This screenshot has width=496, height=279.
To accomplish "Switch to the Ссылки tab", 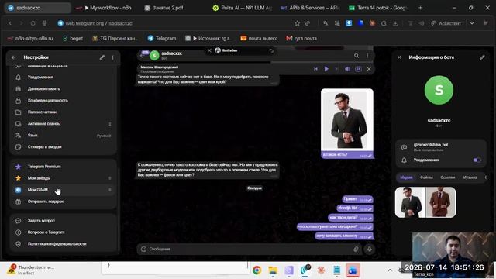I will pos(448,177).
